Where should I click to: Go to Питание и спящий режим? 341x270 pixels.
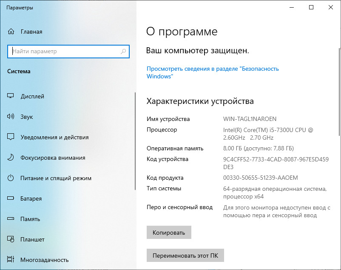(x=56, y=178)
